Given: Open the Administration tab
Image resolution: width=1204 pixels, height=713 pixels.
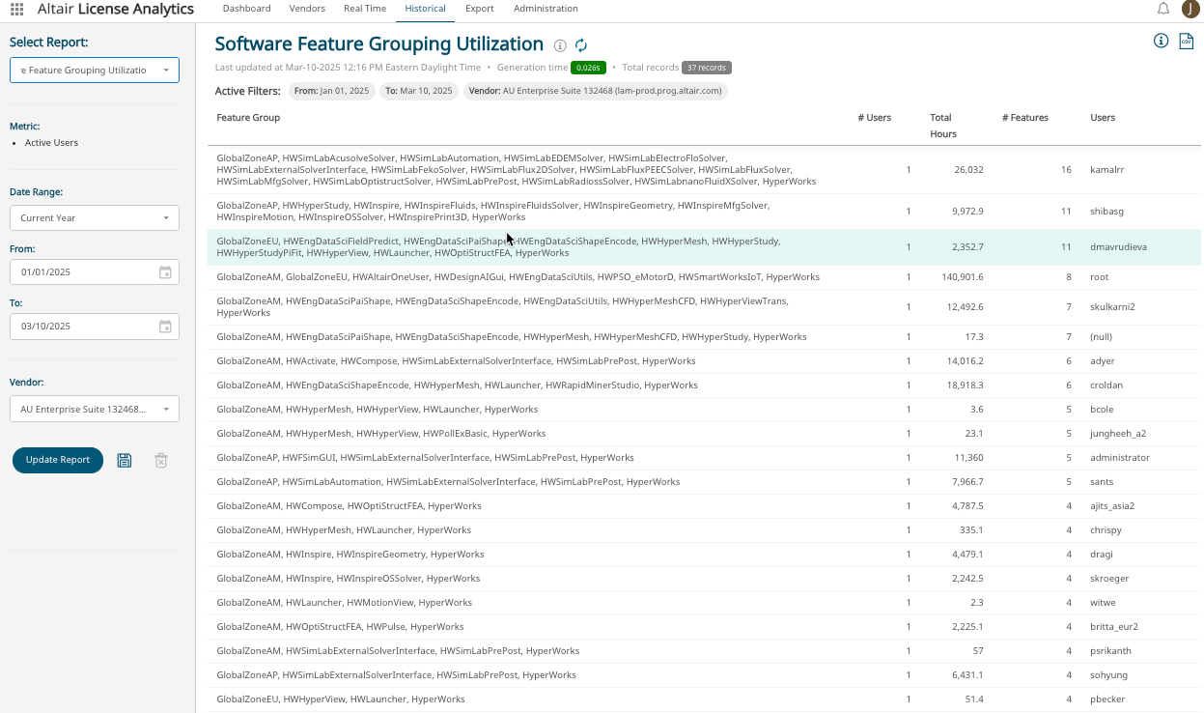Looking at the screenshot, I should click(546, 9).
